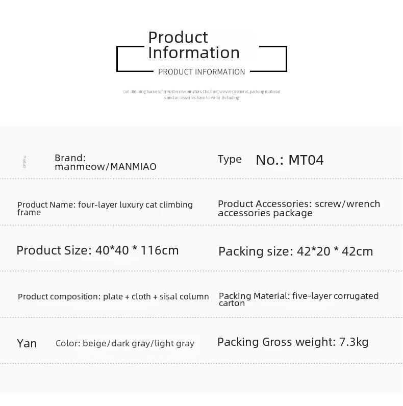Select the model number No.: MT04

[x=290, y=160]
